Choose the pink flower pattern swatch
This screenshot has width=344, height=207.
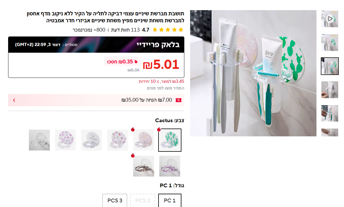[x=144, y=140]
